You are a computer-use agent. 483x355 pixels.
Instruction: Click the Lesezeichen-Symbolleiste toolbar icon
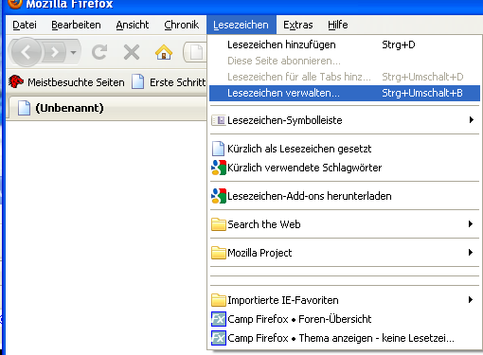tap(219, 120)
